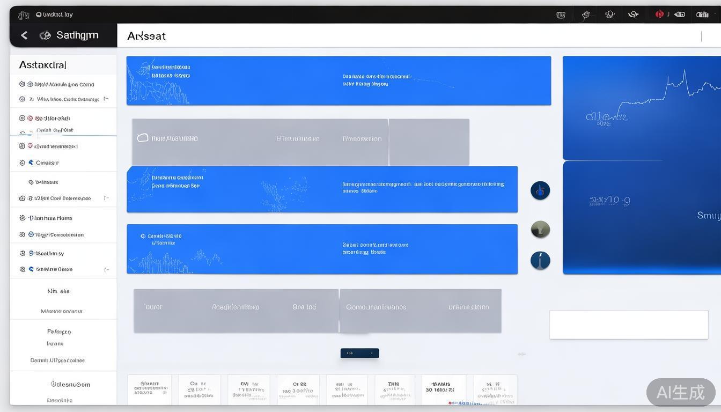Select the Cinassr sidebar item
Screen dimensions: 721x412
pos(47,163)
